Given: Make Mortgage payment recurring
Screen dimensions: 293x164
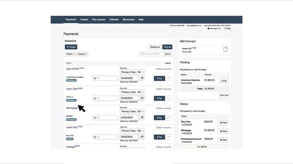Looking at the screenshot, I should 163,108.
